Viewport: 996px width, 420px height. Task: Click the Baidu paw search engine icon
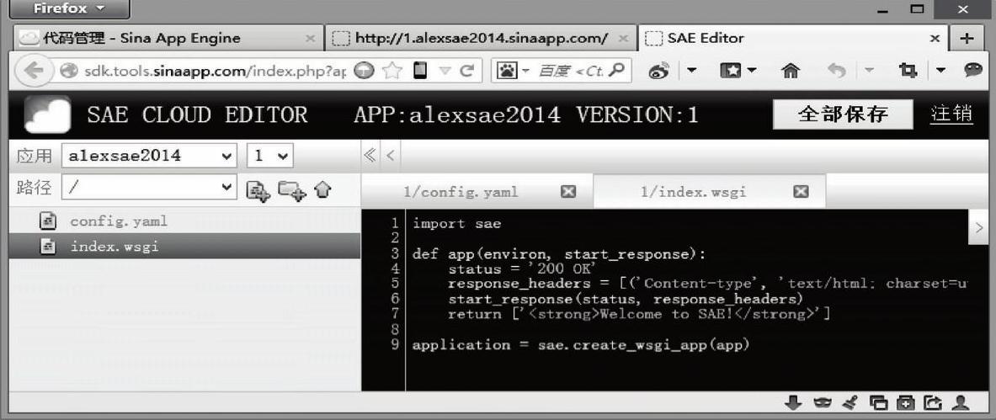[506, 72]
